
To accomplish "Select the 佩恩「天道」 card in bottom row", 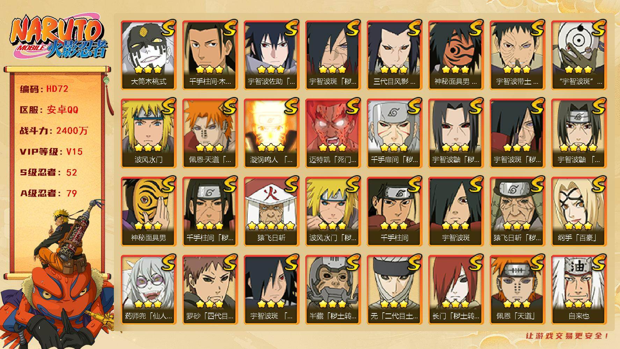I will click(518, 290).
